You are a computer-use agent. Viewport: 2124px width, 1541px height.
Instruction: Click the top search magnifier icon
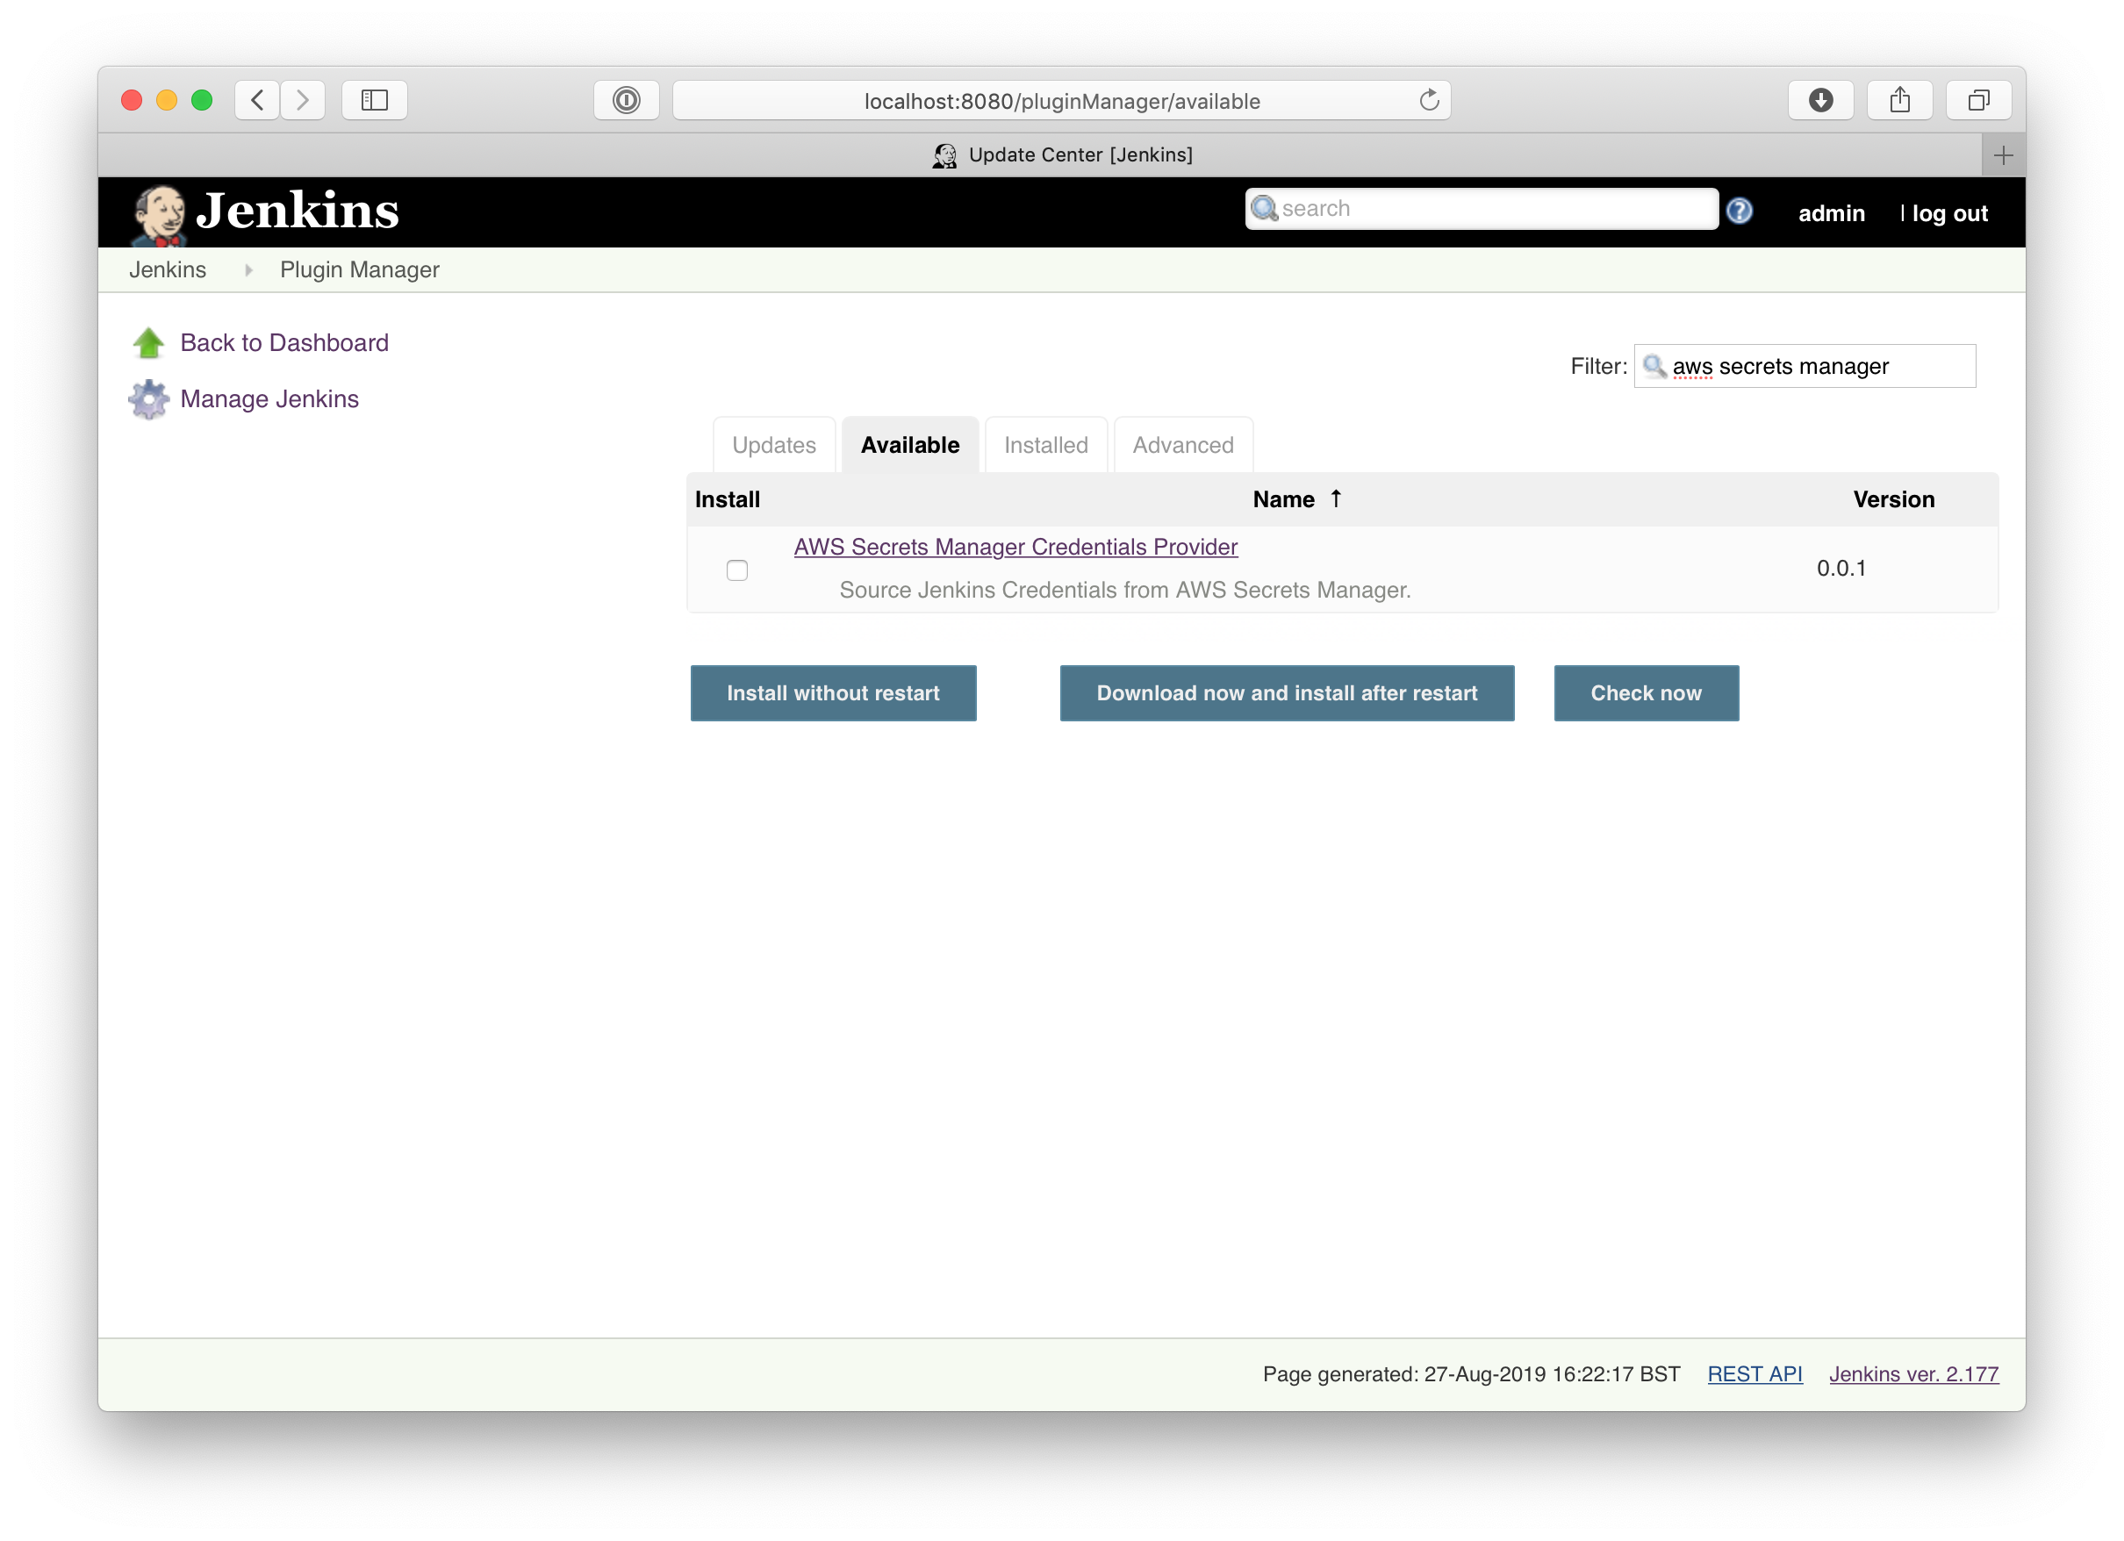point(1264,209)
